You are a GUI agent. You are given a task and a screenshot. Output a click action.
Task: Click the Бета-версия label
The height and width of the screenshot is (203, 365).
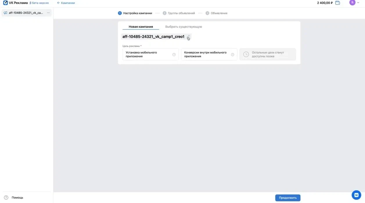click(39, 3)
